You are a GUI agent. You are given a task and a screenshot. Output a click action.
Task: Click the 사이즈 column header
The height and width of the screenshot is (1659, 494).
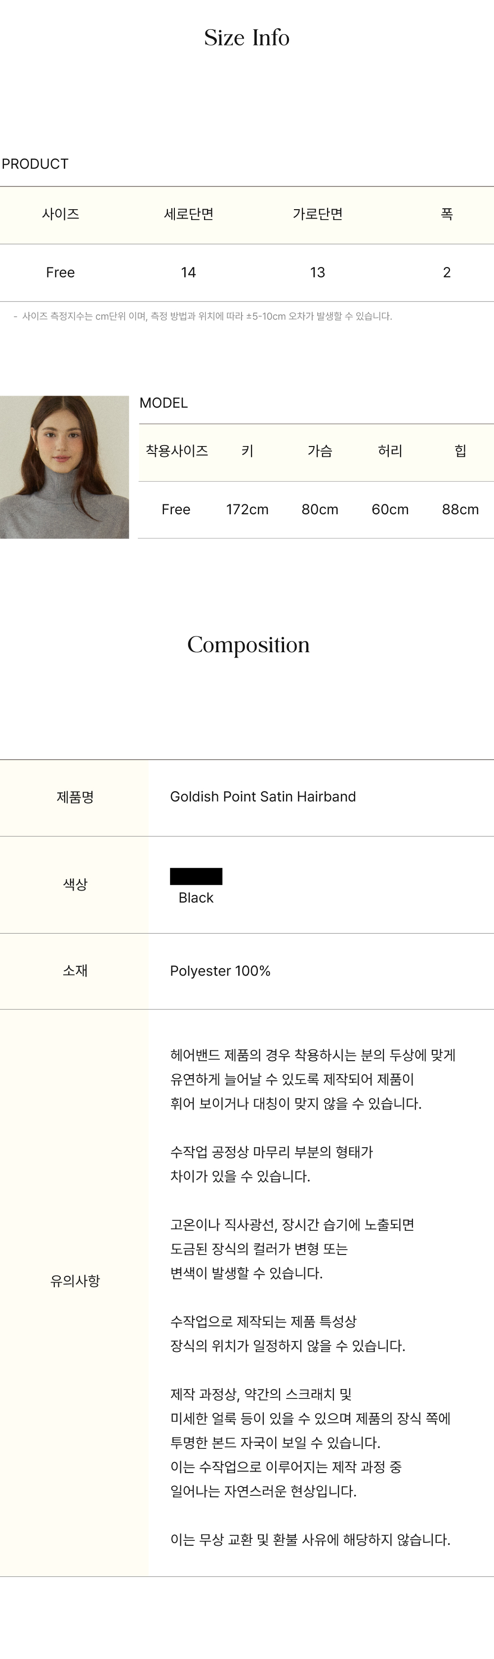[x=60, y=214]
